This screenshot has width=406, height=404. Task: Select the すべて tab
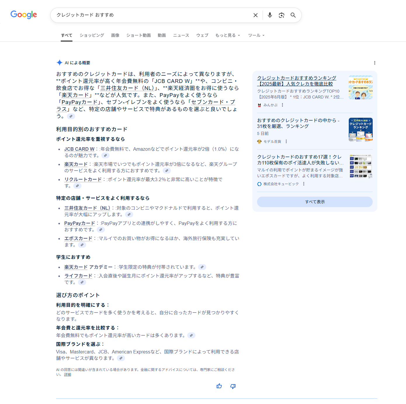(67, 35)
